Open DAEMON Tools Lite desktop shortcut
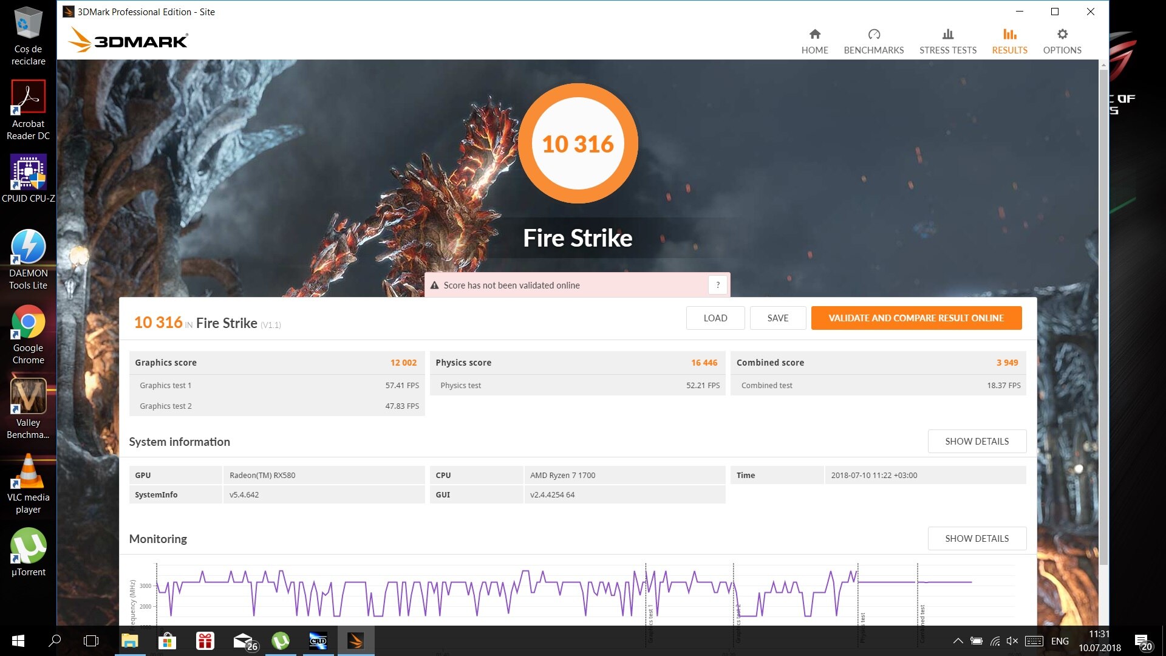Viewport: 1166px width, 656px height. coord(28,260)
